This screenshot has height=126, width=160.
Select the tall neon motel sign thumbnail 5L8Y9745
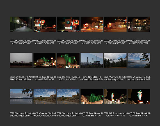pos(139,97)
